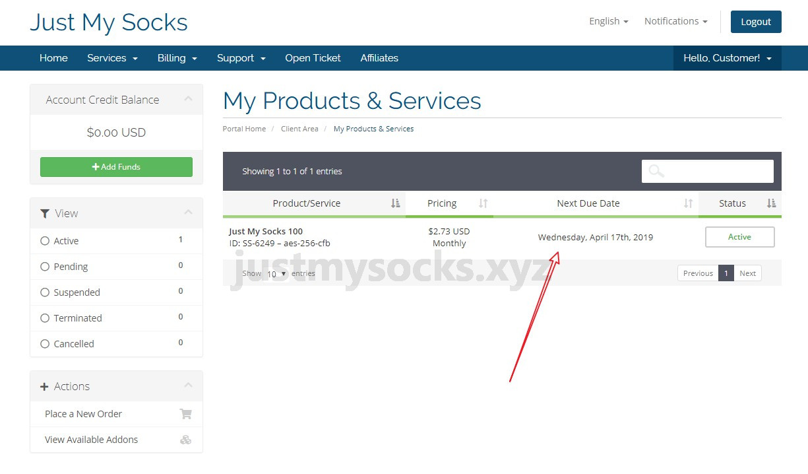Click the View Available Addons link
808x474 pixels.
(x=92, y=440)
